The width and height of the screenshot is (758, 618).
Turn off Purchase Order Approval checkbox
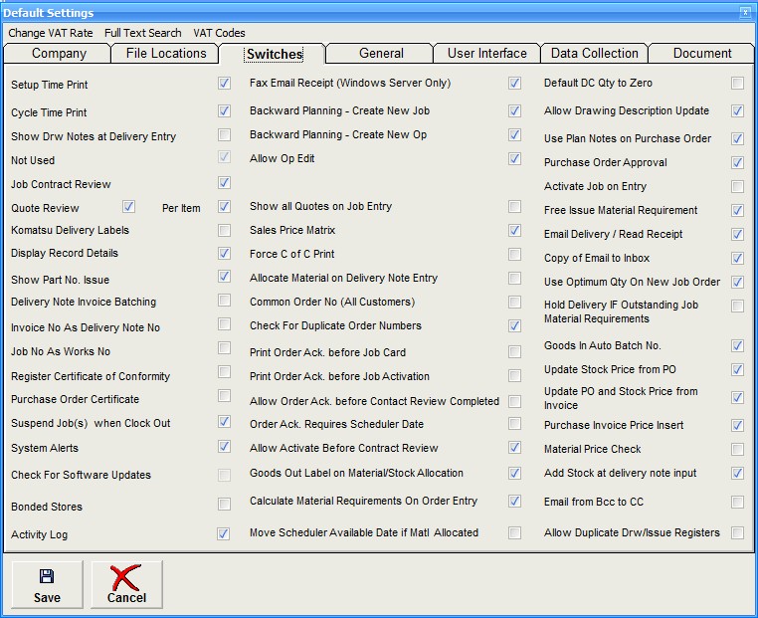pyautogui.click(x=737, y=162)
